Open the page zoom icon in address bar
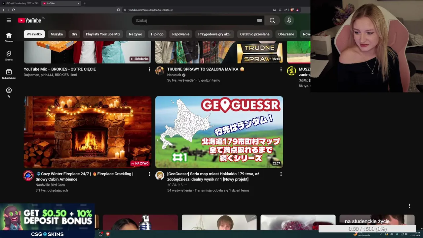 point(280,10)
